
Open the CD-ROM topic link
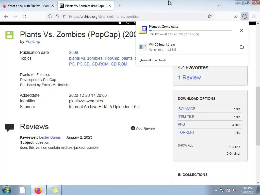coord(100,64)
